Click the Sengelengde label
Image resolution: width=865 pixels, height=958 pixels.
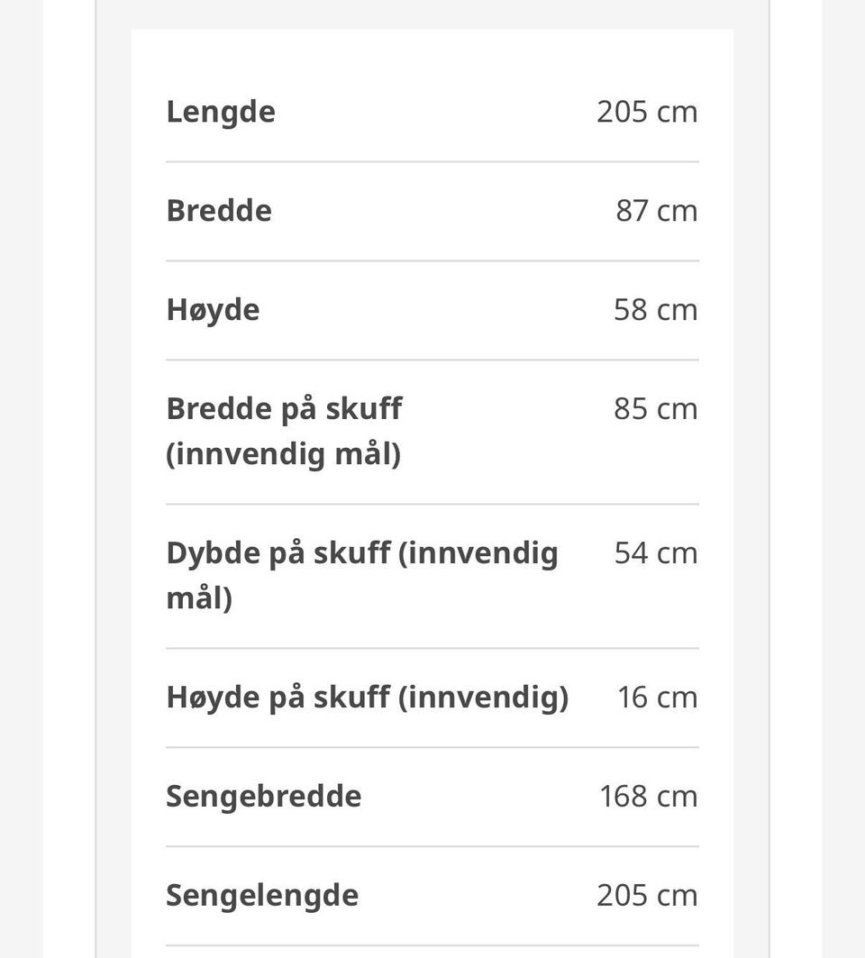tap(262, 896)
